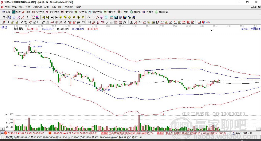Select the spiral drawing tool
This screenshot has height=141, width=261.
tap(26, 22)
